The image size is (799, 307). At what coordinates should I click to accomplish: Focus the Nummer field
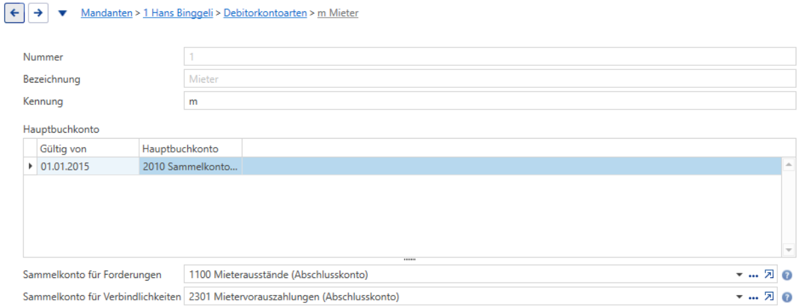[x=489, y=57]
